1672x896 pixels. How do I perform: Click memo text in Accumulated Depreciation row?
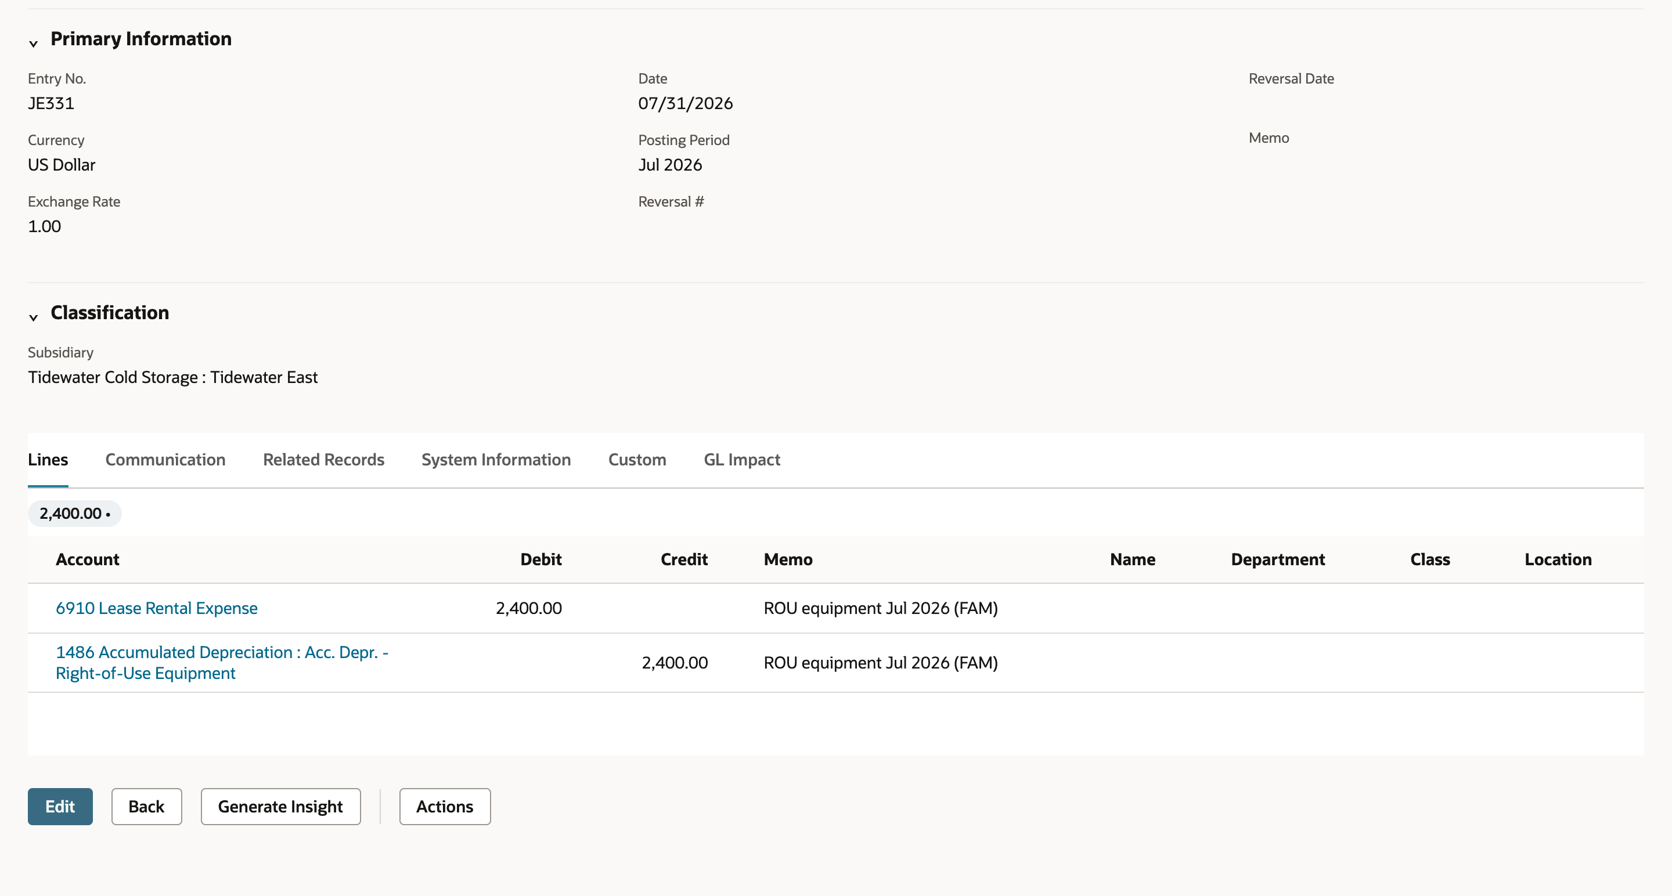(881, 663)
